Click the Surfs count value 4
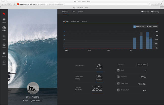This screenshot has width=164, height=105. 145,70
